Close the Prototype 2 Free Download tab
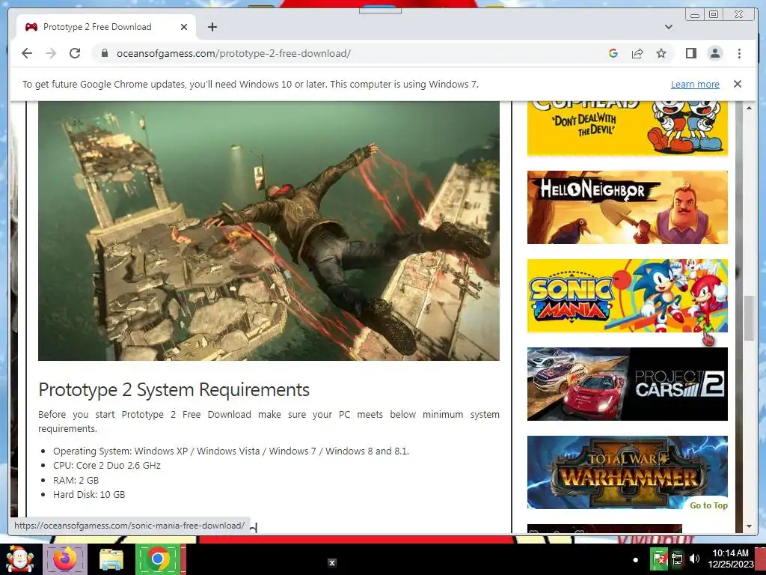The height and width of the screenshot is (575, 766). [184, 27]
